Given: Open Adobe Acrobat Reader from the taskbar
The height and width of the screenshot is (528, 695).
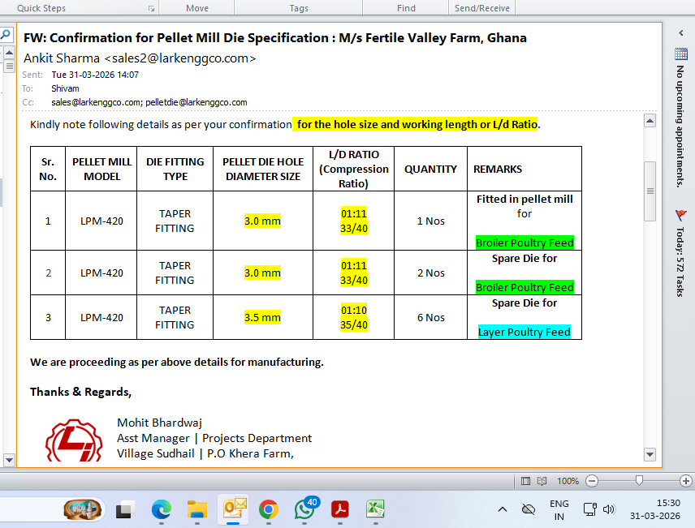Looking at the screenshot, I should tap(339, 509).
